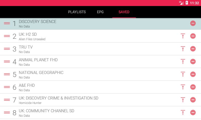Click the reorder handle for UK: H2 SD
201x120 pixels.
[7, 36]
